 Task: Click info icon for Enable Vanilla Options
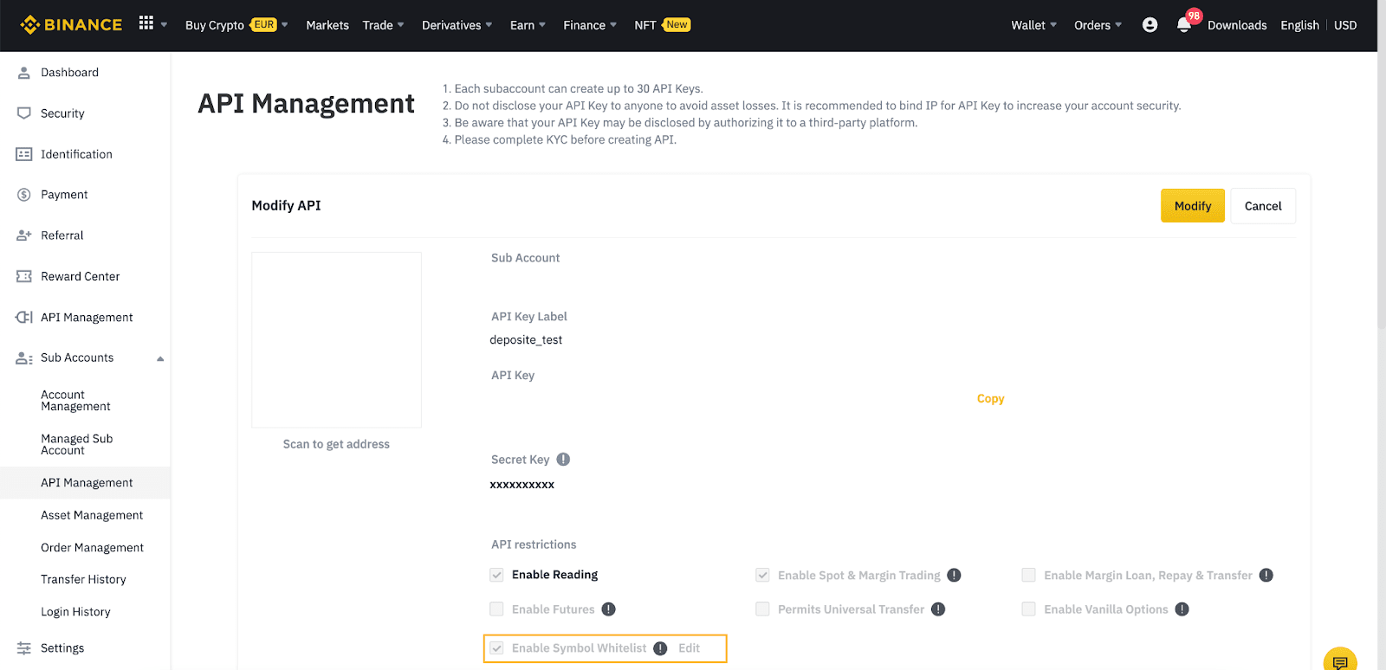[1182, 609]
